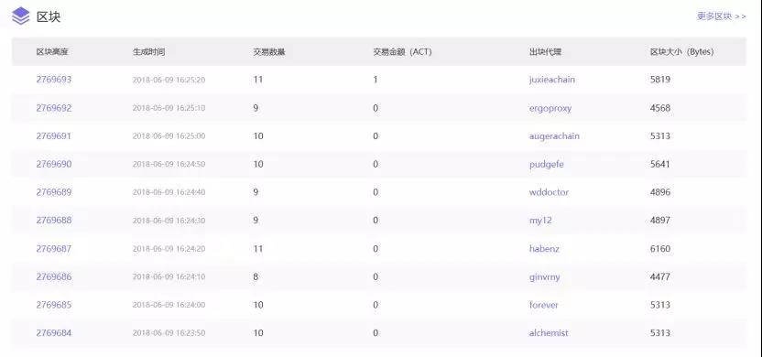Click block size value 5641

click(x=660, y=164)
